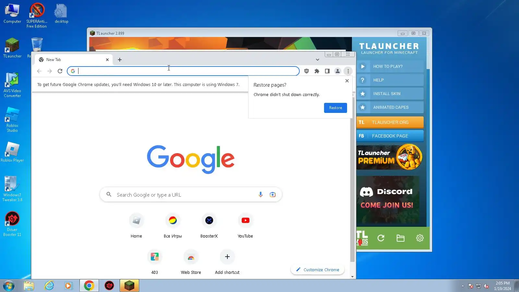Open the BoosterX shortcut tile
The height and width of the screenshot is (292, 519).
click(209, 226)
